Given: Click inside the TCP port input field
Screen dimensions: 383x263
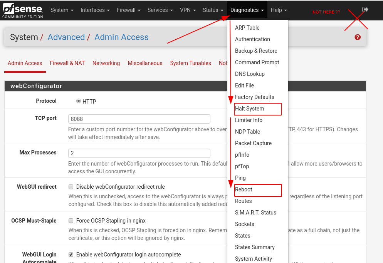Looking at the screenshot, I should pyautogui.click(x=139, y=119).
